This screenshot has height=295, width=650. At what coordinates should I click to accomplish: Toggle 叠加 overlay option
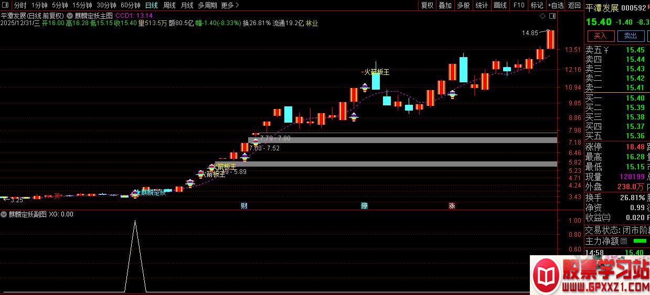tap(445, 5)
